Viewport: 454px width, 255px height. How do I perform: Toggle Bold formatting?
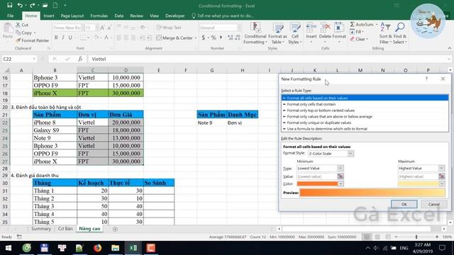pos(56,38)
